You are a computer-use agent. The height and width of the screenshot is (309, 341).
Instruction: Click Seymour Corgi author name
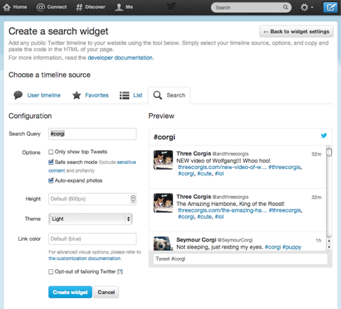(196, 240)
